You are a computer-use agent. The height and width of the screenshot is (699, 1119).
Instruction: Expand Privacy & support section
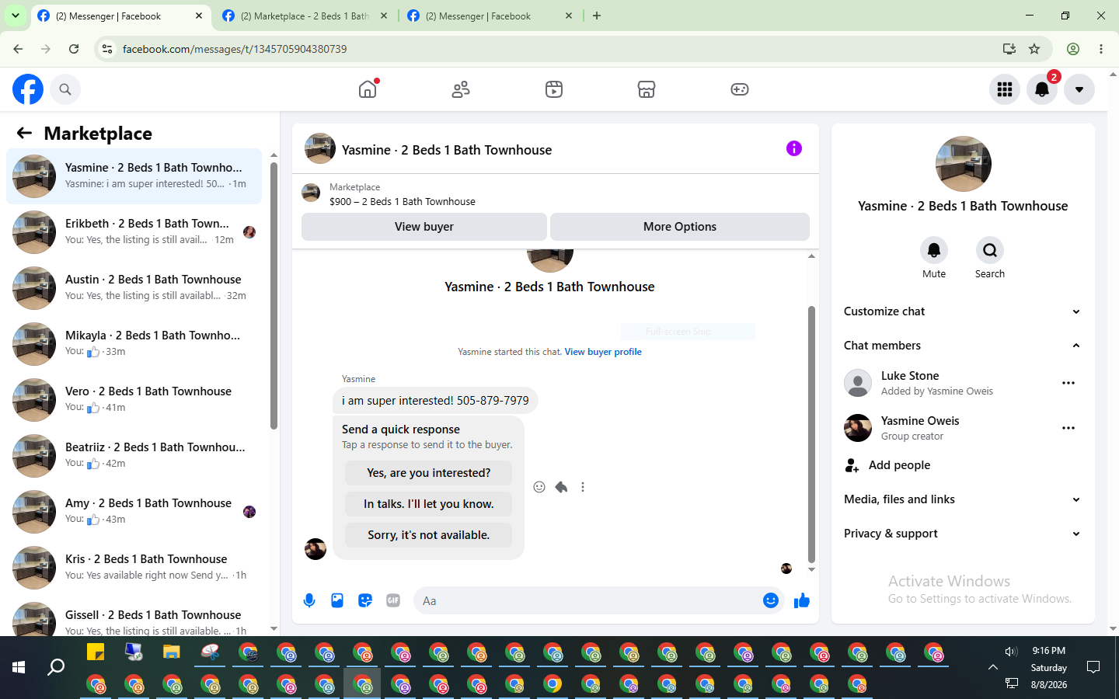click(x=964, y=534)
